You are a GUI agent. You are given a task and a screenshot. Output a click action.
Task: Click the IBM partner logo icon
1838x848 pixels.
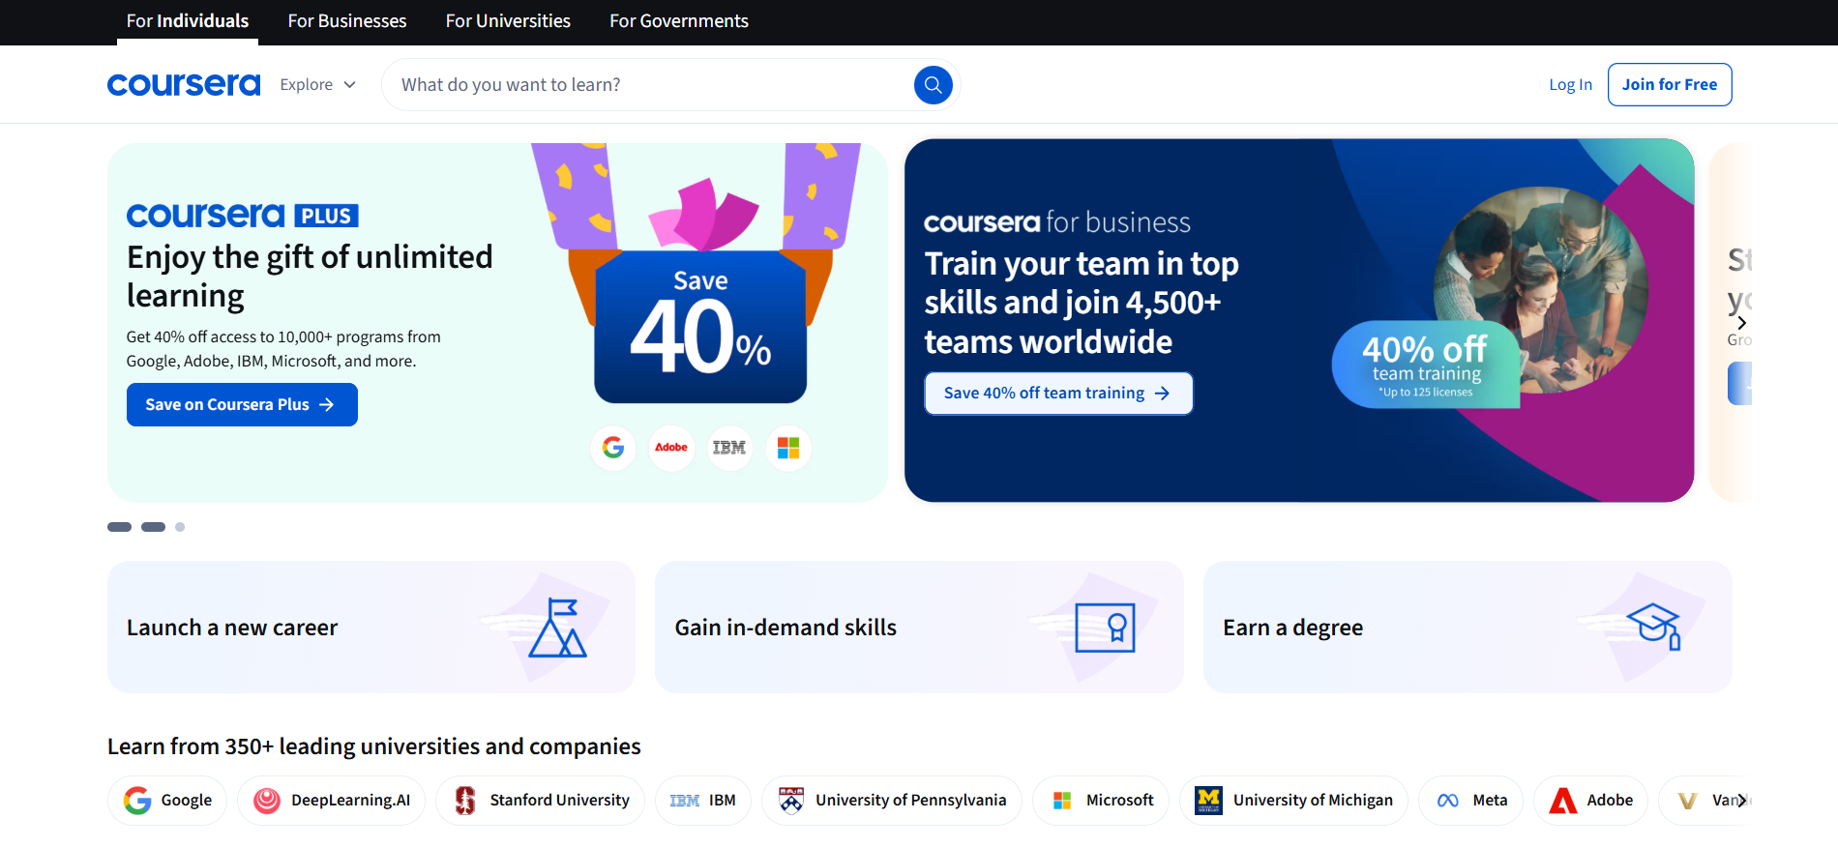point(685,801)
